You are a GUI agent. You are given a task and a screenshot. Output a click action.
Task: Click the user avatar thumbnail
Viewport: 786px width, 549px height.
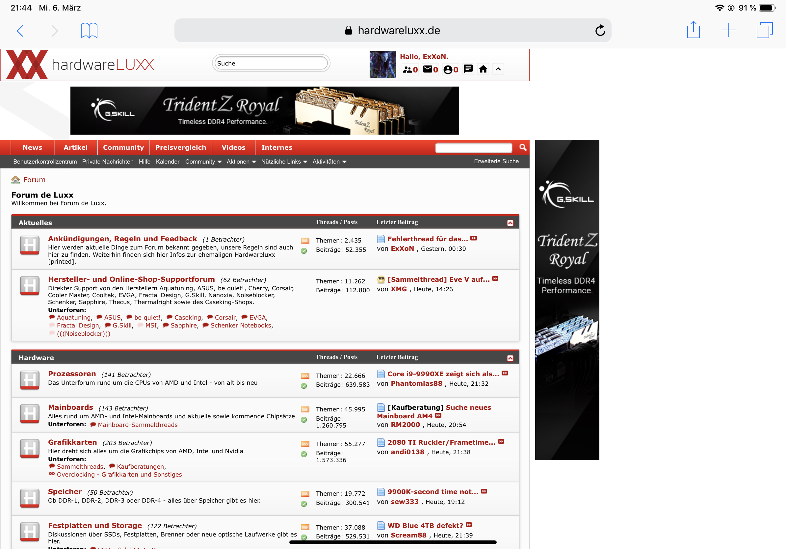point(383,65)
